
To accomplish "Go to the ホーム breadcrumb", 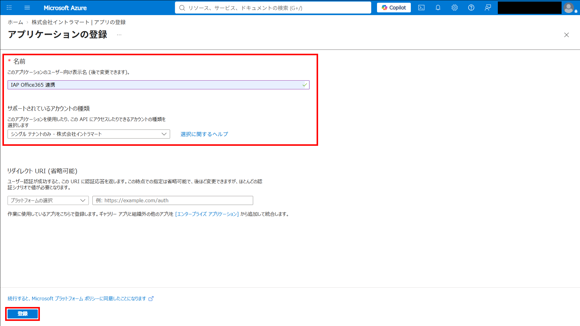I will pyautogui.click(x=15, y=22).
